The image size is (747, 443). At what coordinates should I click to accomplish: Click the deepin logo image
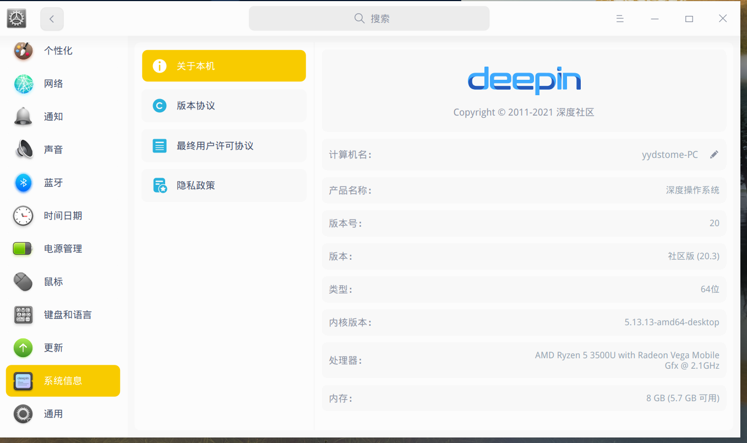point(524,81)
